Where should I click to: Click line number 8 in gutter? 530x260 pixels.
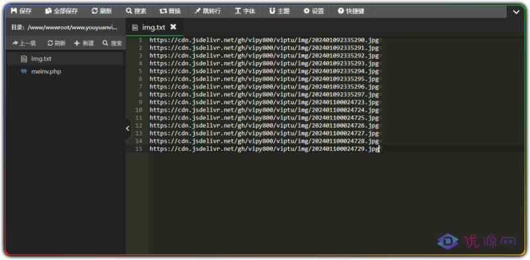tap(140, 95)
